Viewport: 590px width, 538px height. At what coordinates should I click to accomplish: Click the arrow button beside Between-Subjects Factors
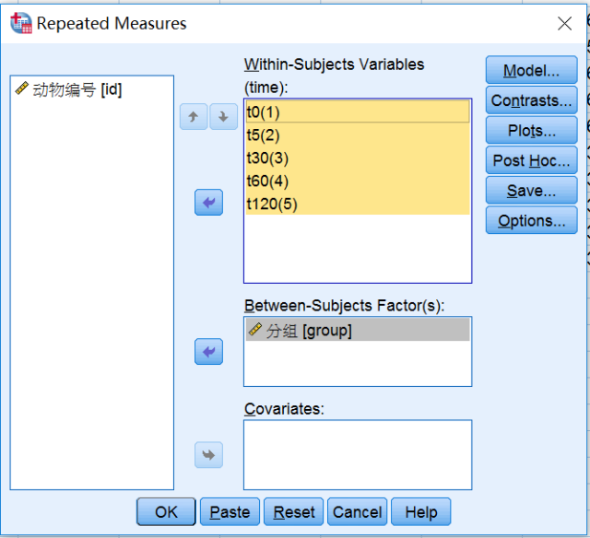209,352
